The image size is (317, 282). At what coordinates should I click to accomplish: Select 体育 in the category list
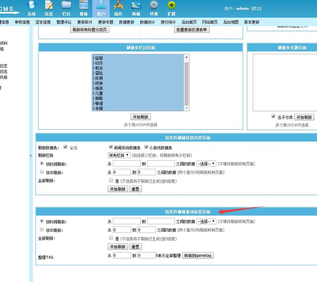(138, 78)
